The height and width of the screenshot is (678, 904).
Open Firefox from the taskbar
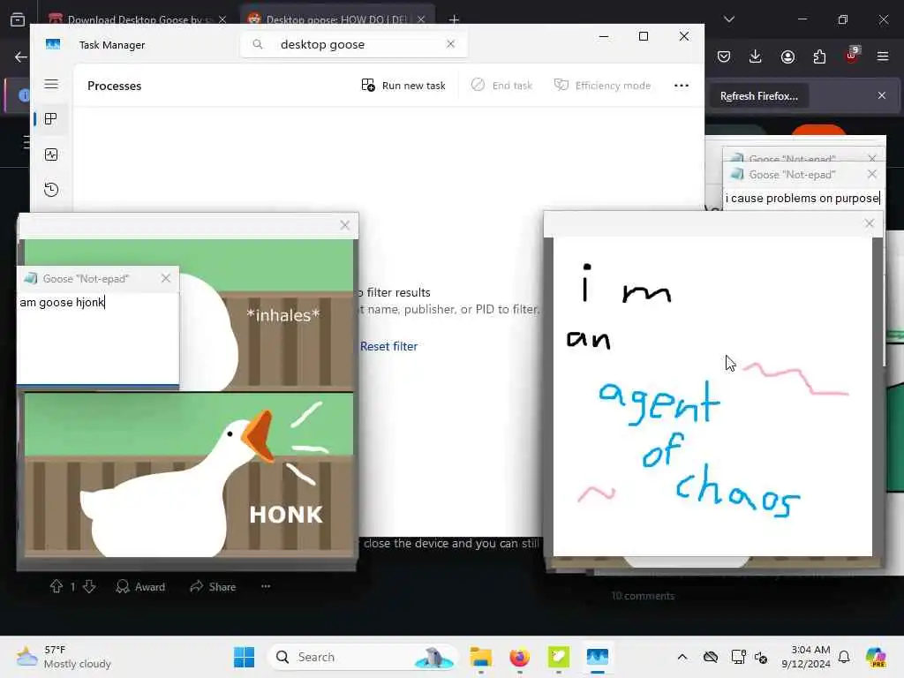(519, 657)
